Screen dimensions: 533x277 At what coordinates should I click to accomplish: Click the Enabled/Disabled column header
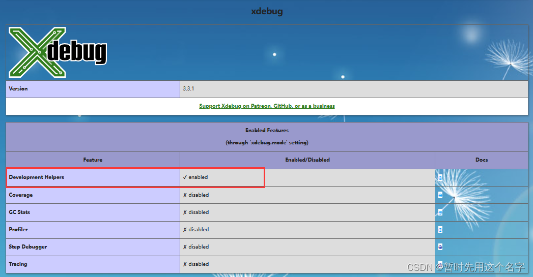point(307,160)
